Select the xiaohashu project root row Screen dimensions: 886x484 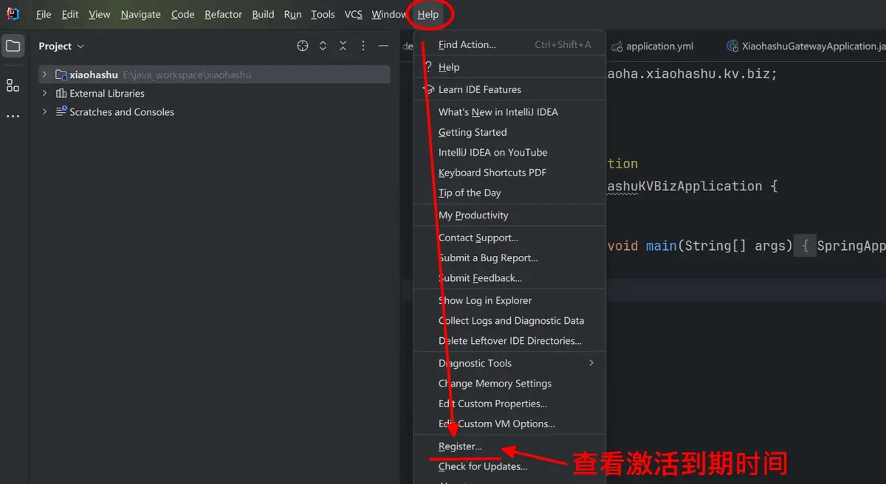(x=214, y=75)
